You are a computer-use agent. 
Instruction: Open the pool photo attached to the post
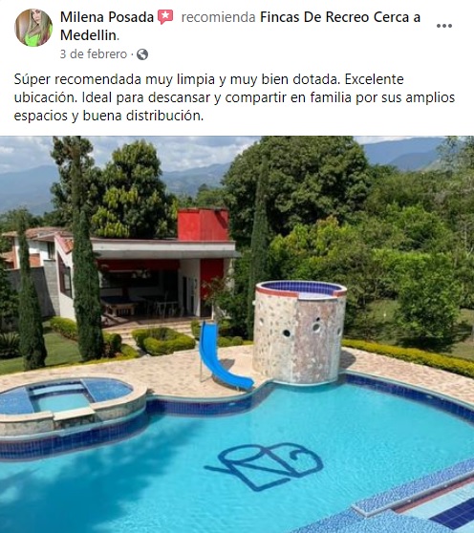(237, 334)
